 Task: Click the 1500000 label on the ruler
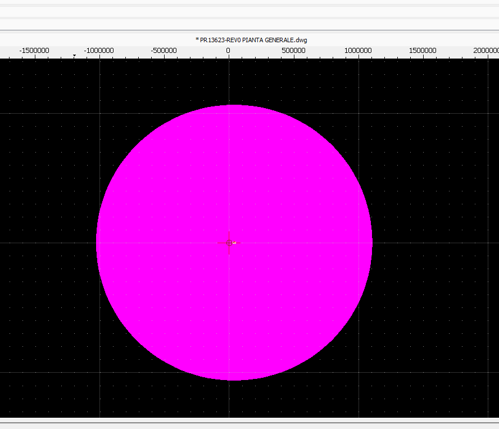tap(423, 51)
